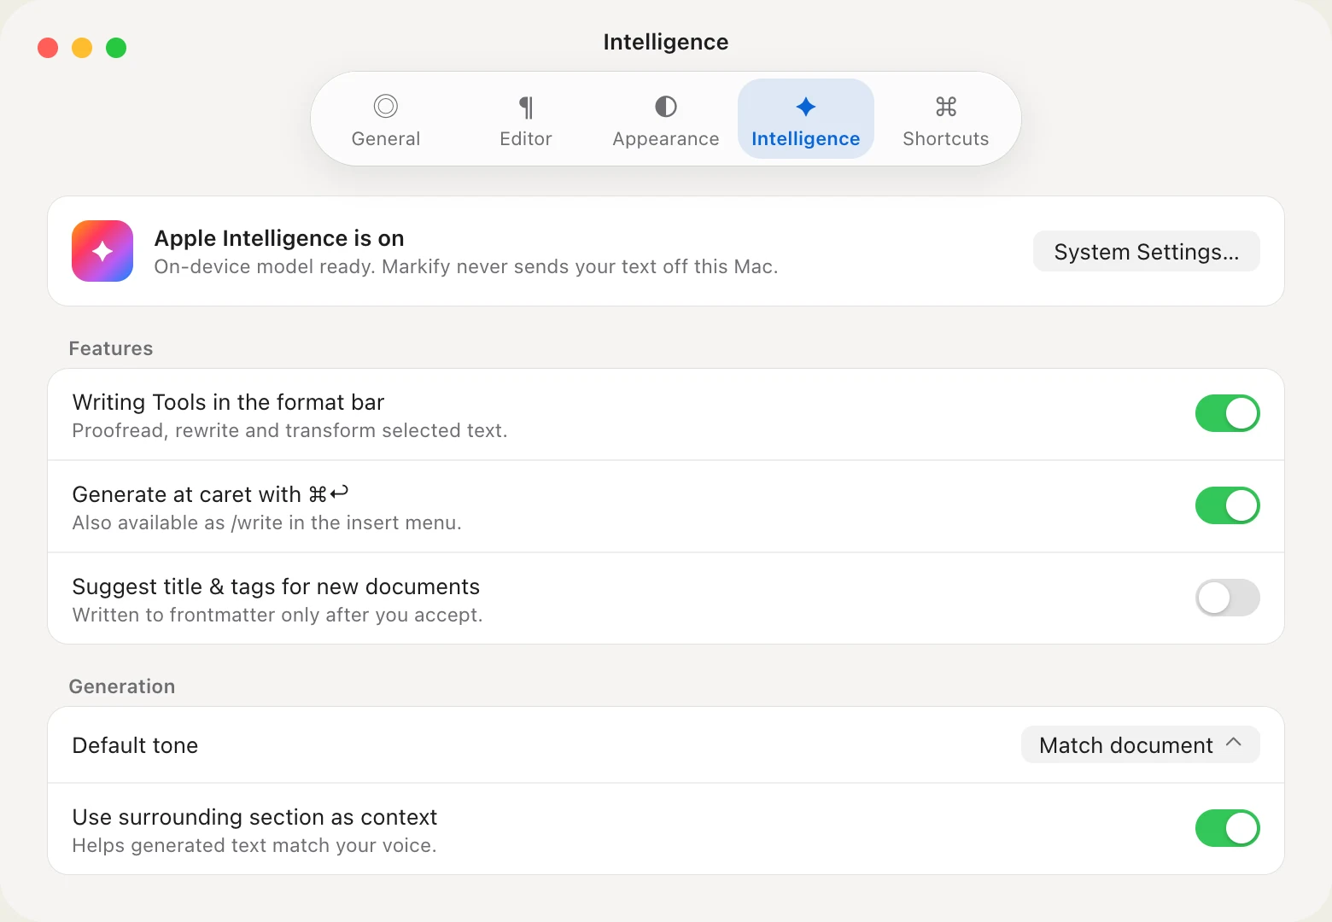The height and width of the screenshot is (922, 1332).
Task: Minimize the window with the yellow button
Action: pos(82,48)
